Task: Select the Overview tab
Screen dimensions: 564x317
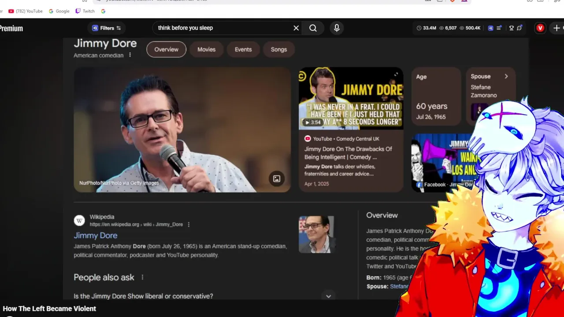Action: (x=166, y=49)
